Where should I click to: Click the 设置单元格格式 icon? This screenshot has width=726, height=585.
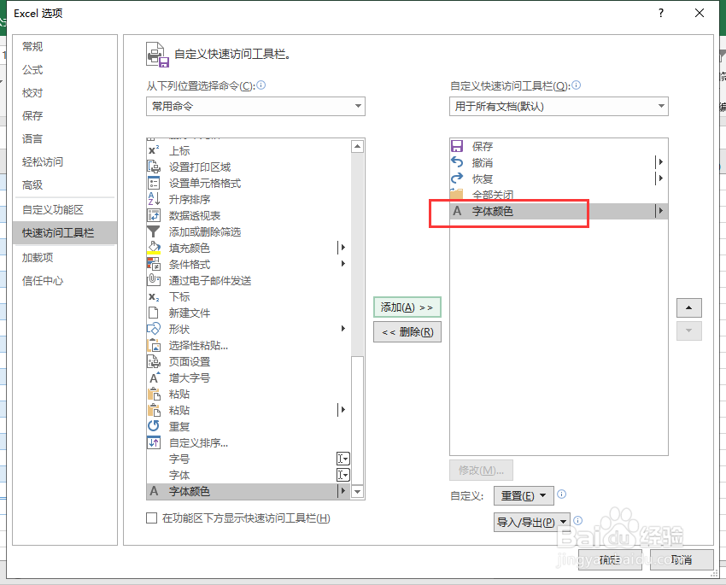pyautogui.click(x=154, y=183)
